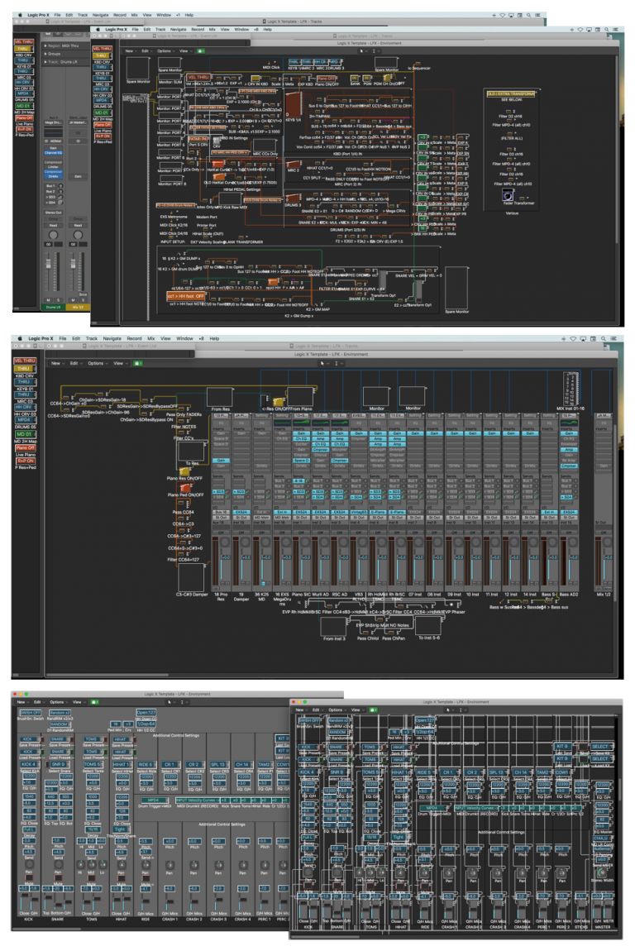
Task: Click the Piano Res ON/OFF switch icon
Action: (x=184, y=471)
